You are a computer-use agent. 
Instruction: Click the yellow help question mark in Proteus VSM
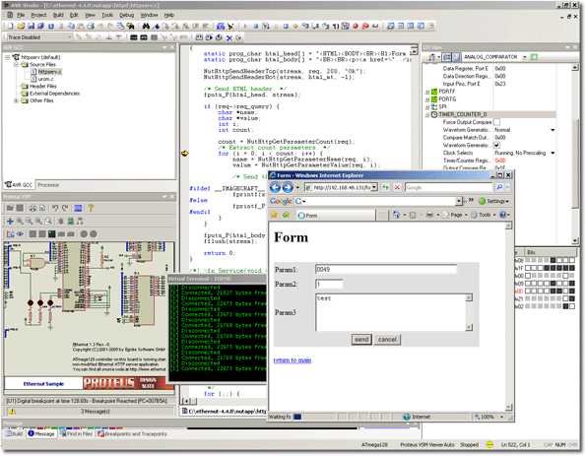tap(91, 208)
